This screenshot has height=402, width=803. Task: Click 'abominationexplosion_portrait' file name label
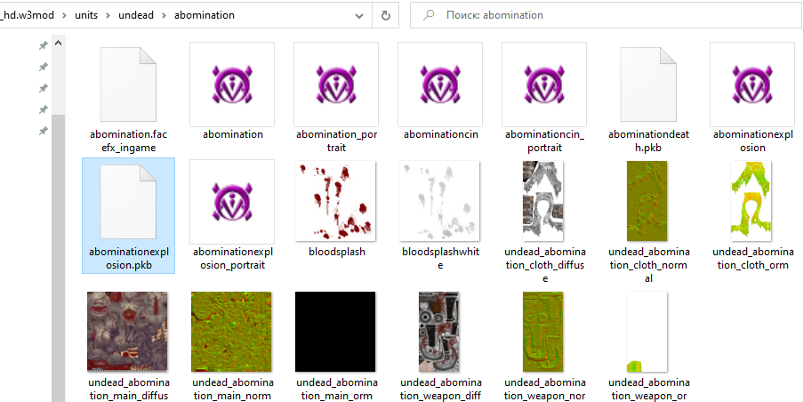click(x=232, y=259)
